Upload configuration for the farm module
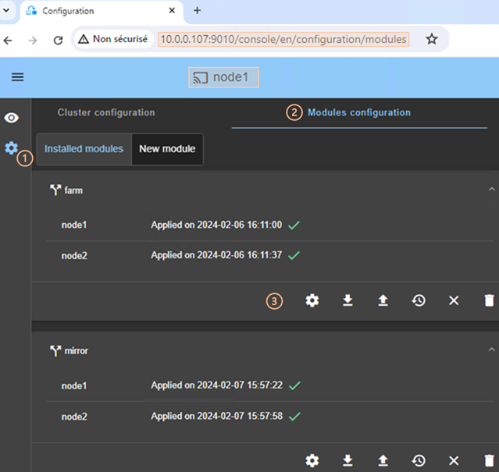The height and width of the screenshot is (472, 499). point(383,300)
